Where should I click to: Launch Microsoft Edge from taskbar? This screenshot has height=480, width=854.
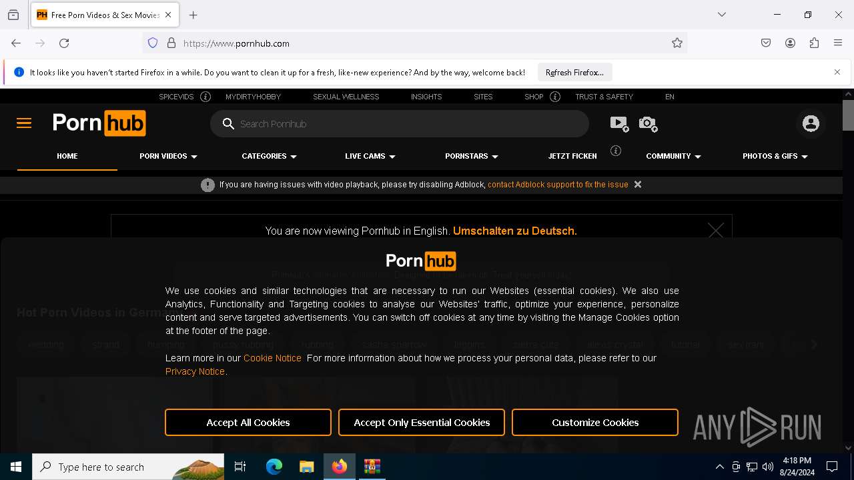pos(274,467)
